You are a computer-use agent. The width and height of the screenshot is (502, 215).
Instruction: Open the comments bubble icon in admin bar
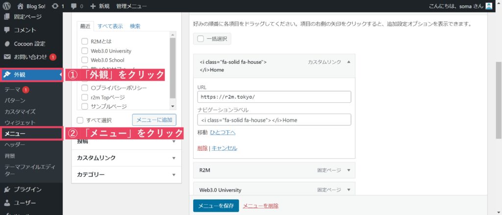click(74, 6)
